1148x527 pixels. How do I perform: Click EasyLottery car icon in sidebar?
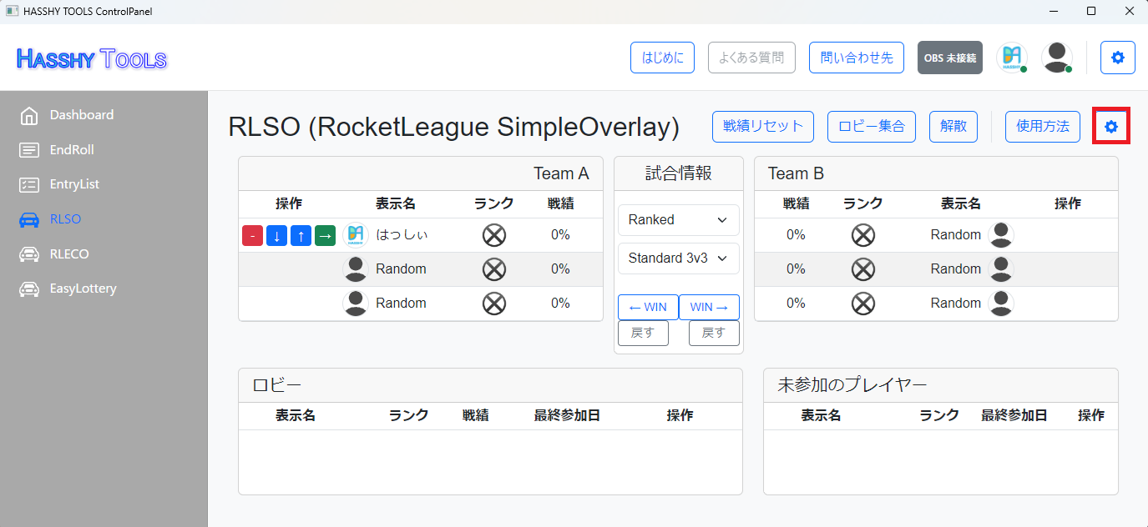coord(29,289)
